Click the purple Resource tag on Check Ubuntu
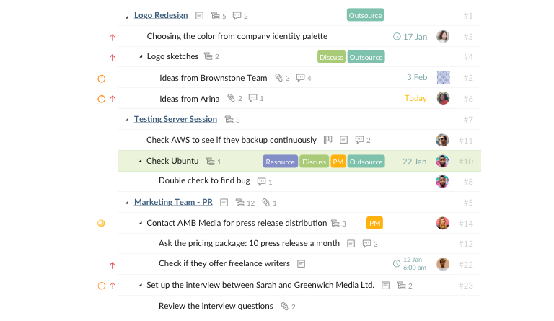This screenshot has width=554, height=321. pos(280,162)
